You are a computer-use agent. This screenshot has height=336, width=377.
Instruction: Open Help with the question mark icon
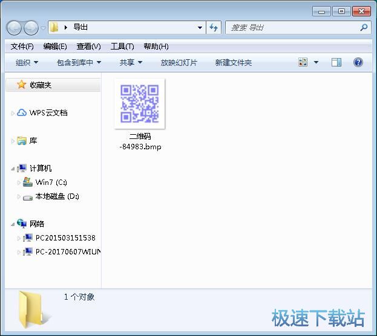[358, 62]
